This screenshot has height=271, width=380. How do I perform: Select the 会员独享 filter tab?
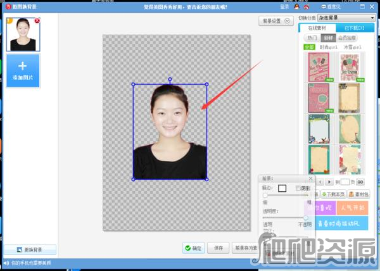(347, 38)
